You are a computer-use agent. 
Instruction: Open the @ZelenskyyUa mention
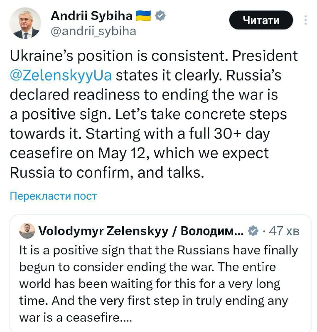point(61,75)
